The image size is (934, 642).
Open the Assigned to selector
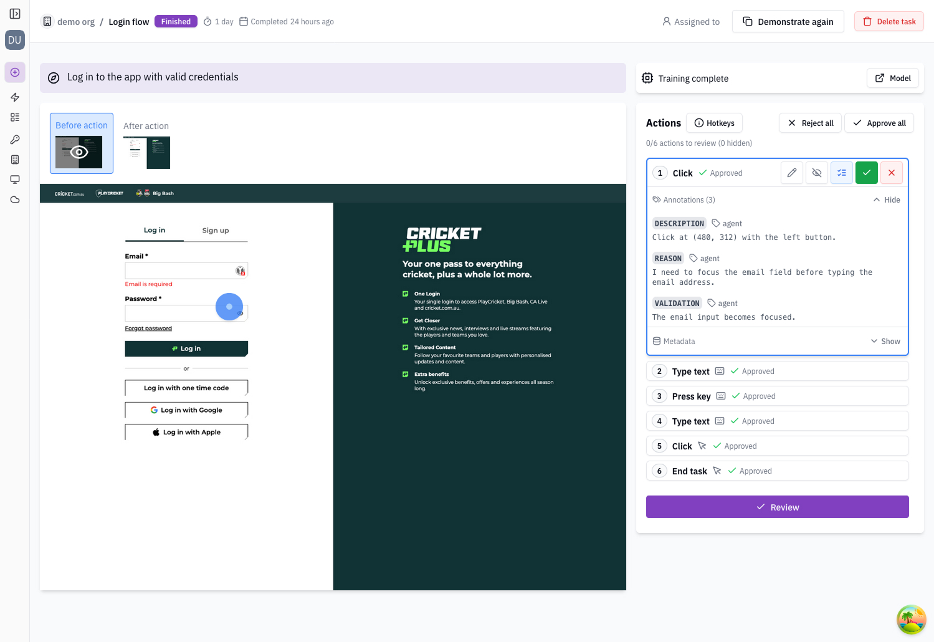coord(691,22)
